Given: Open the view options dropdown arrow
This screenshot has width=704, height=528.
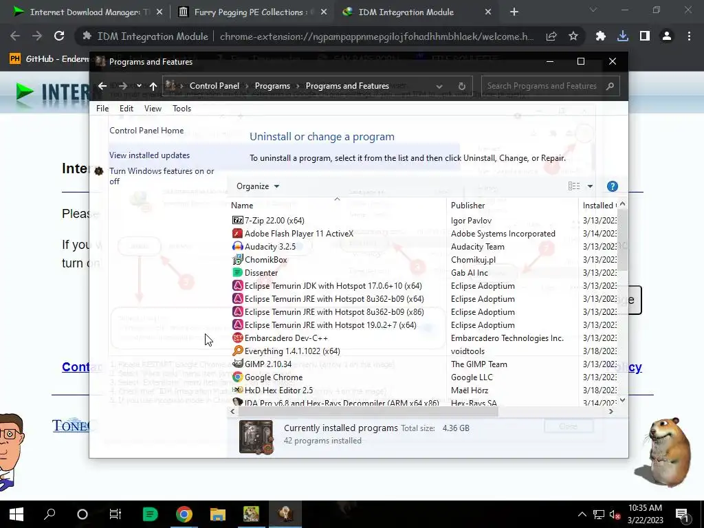Looking at the screenshot, I should pos(590,186).
